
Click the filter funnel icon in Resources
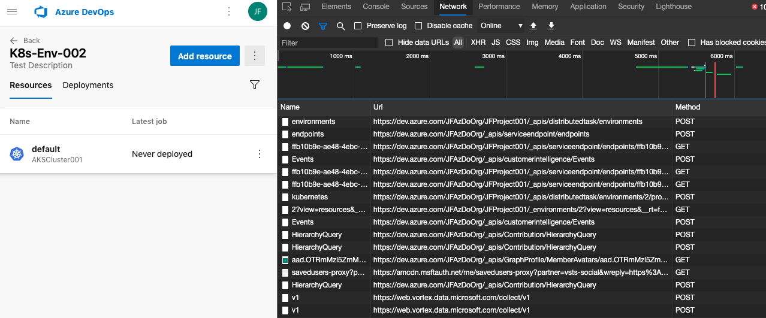coord(255,85)
